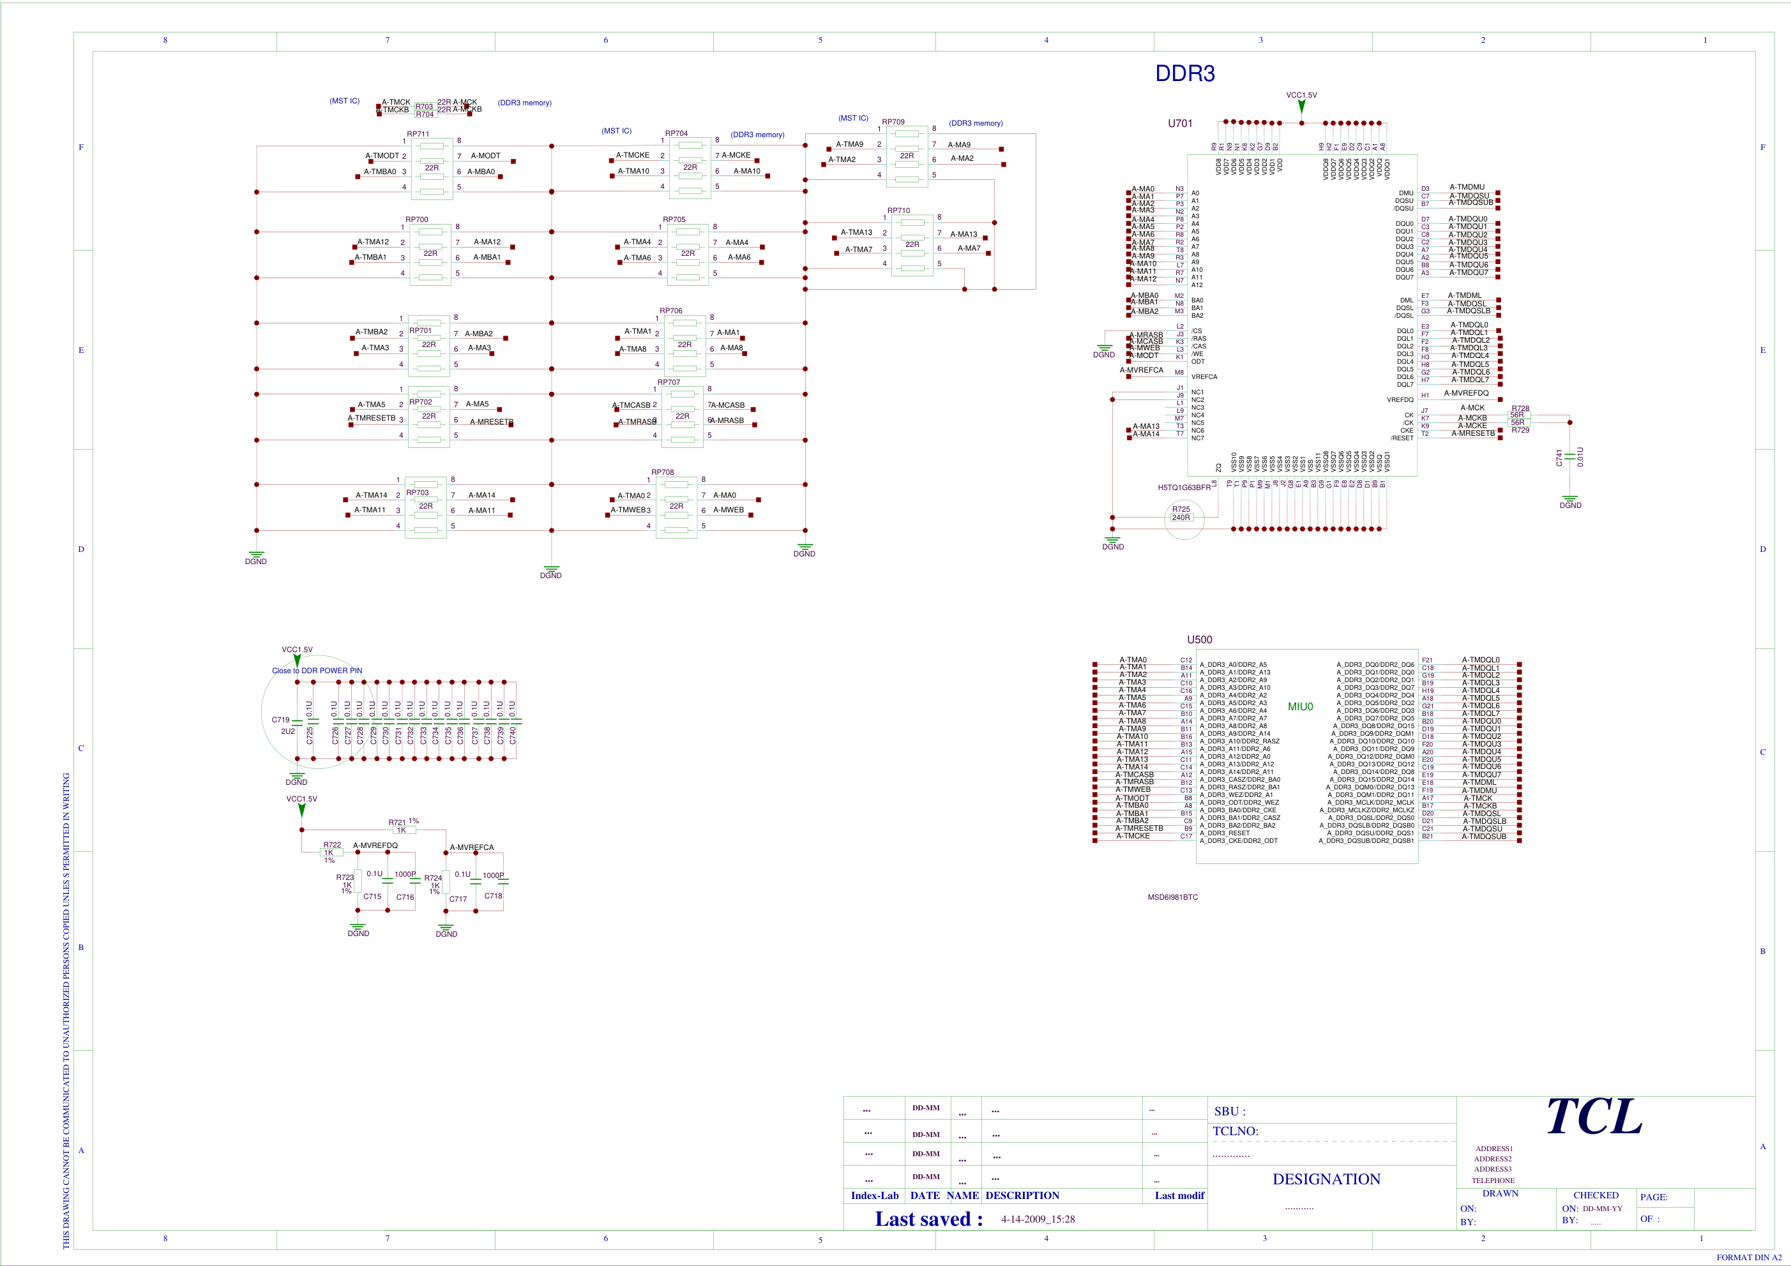The image size is (1791, 1266).
Task: Click the 'TCLNO:' field label
Action: pos(1235,1131)
